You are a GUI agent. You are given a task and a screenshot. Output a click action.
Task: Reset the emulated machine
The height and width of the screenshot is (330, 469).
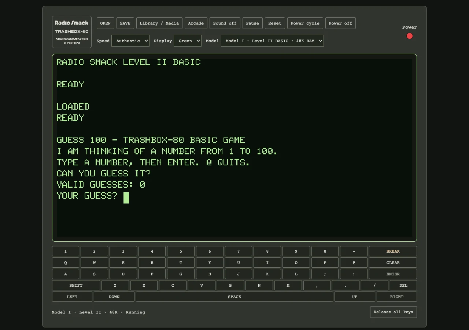coord(275,23)
